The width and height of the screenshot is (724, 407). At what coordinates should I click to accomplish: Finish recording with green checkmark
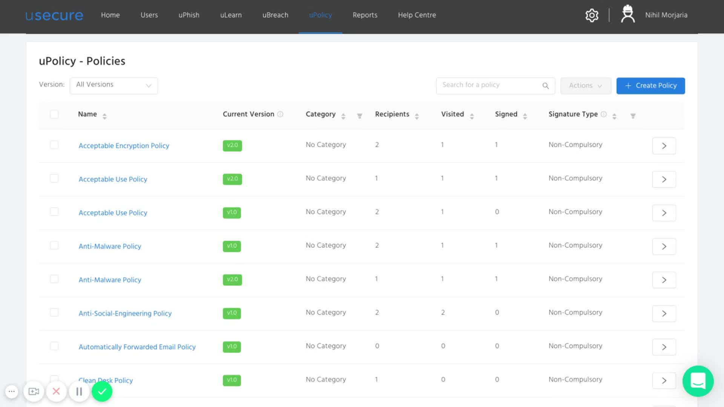102,392
